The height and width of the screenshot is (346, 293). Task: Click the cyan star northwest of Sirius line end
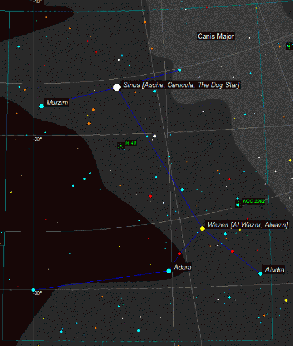tap(179, 70)
